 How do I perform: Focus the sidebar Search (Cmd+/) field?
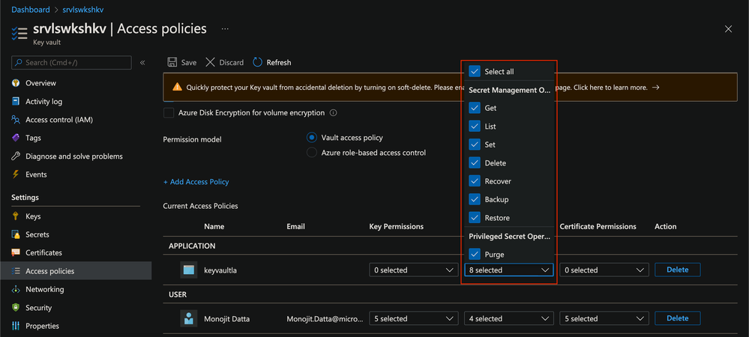[72, 62]
